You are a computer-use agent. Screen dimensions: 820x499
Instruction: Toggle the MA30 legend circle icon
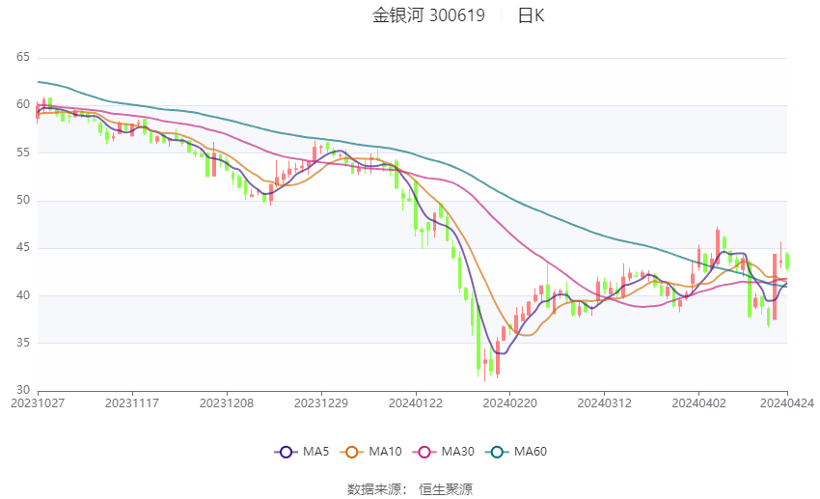click(424, 452)
